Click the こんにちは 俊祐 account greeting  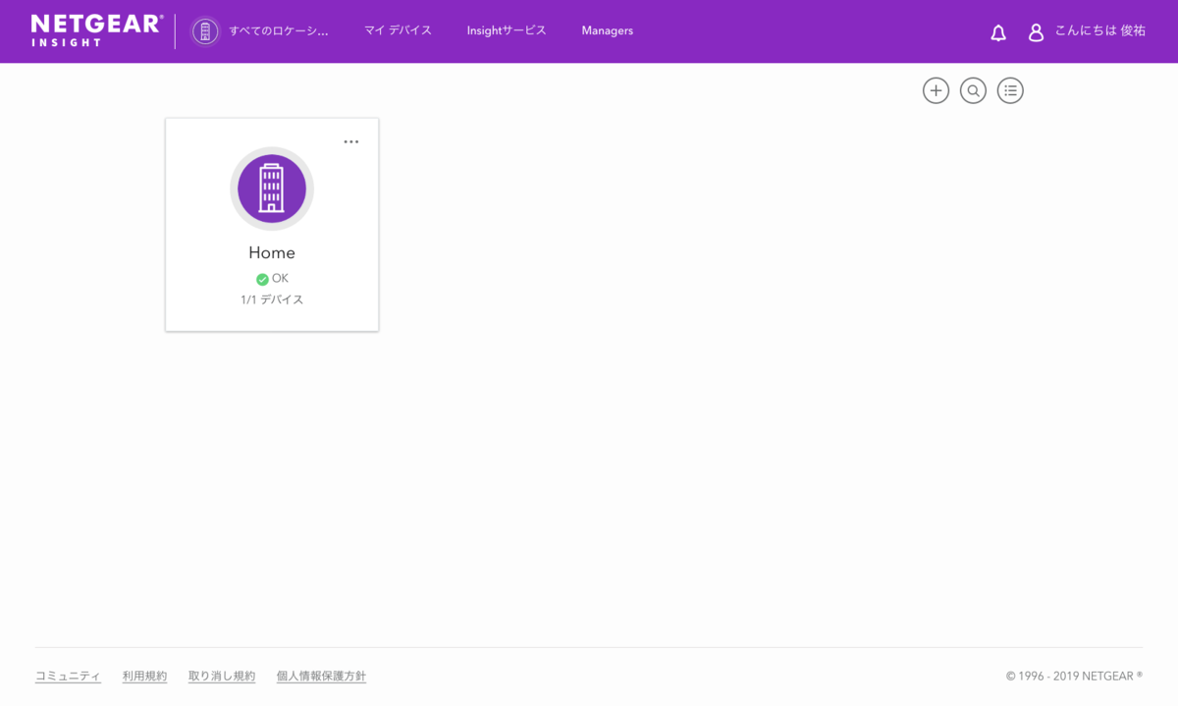[1100, 31]
